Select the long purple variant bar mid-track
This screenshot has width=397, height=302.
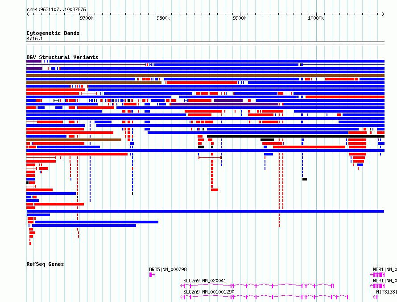pos(225,104)
